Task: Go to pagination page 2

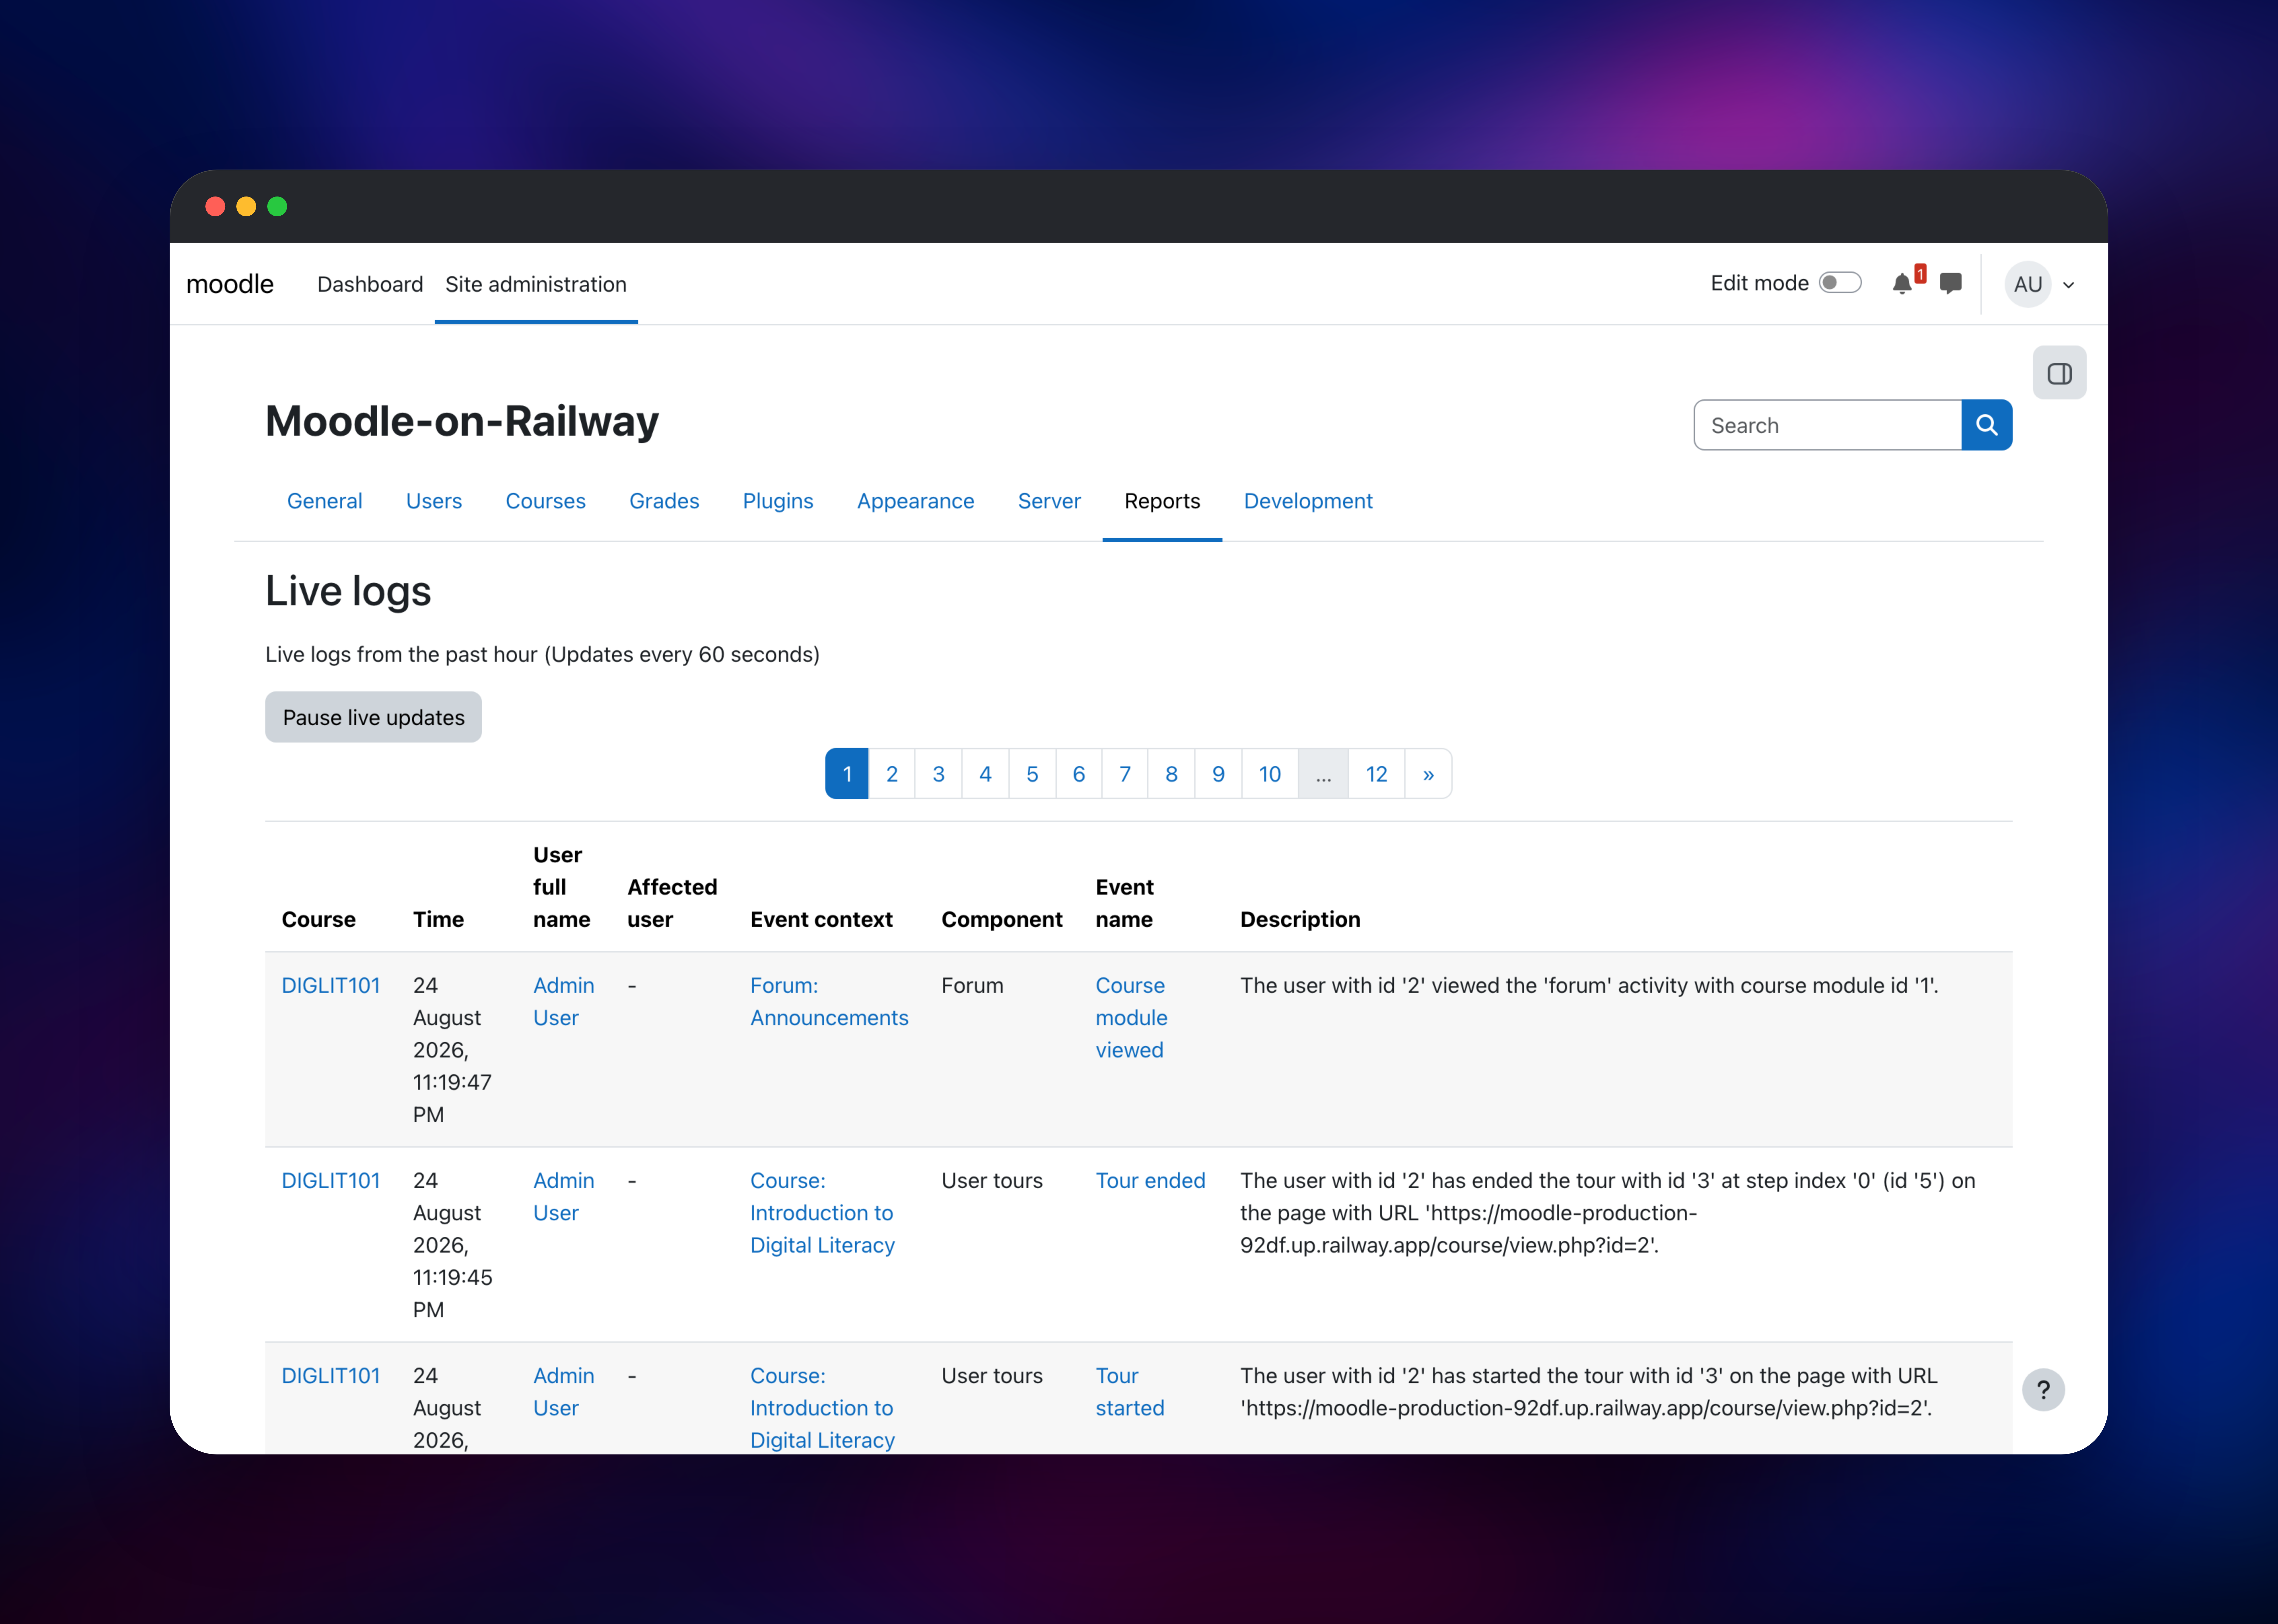Action: click(x=892, y=774)
